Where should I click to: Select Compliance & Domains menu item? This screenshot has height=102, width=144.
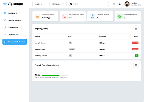pos(15,42)
